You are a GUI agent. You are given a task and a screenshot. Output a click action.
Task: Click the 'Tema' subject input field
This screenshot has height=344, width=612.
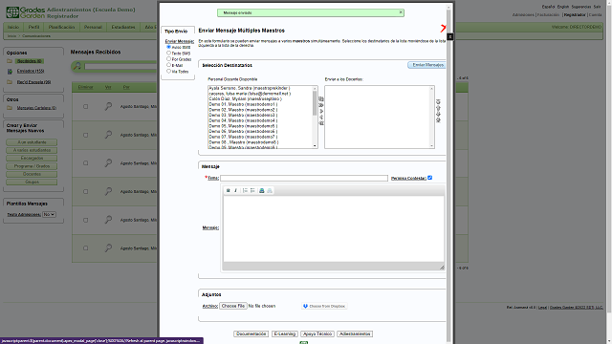click(x=304, y=178)
